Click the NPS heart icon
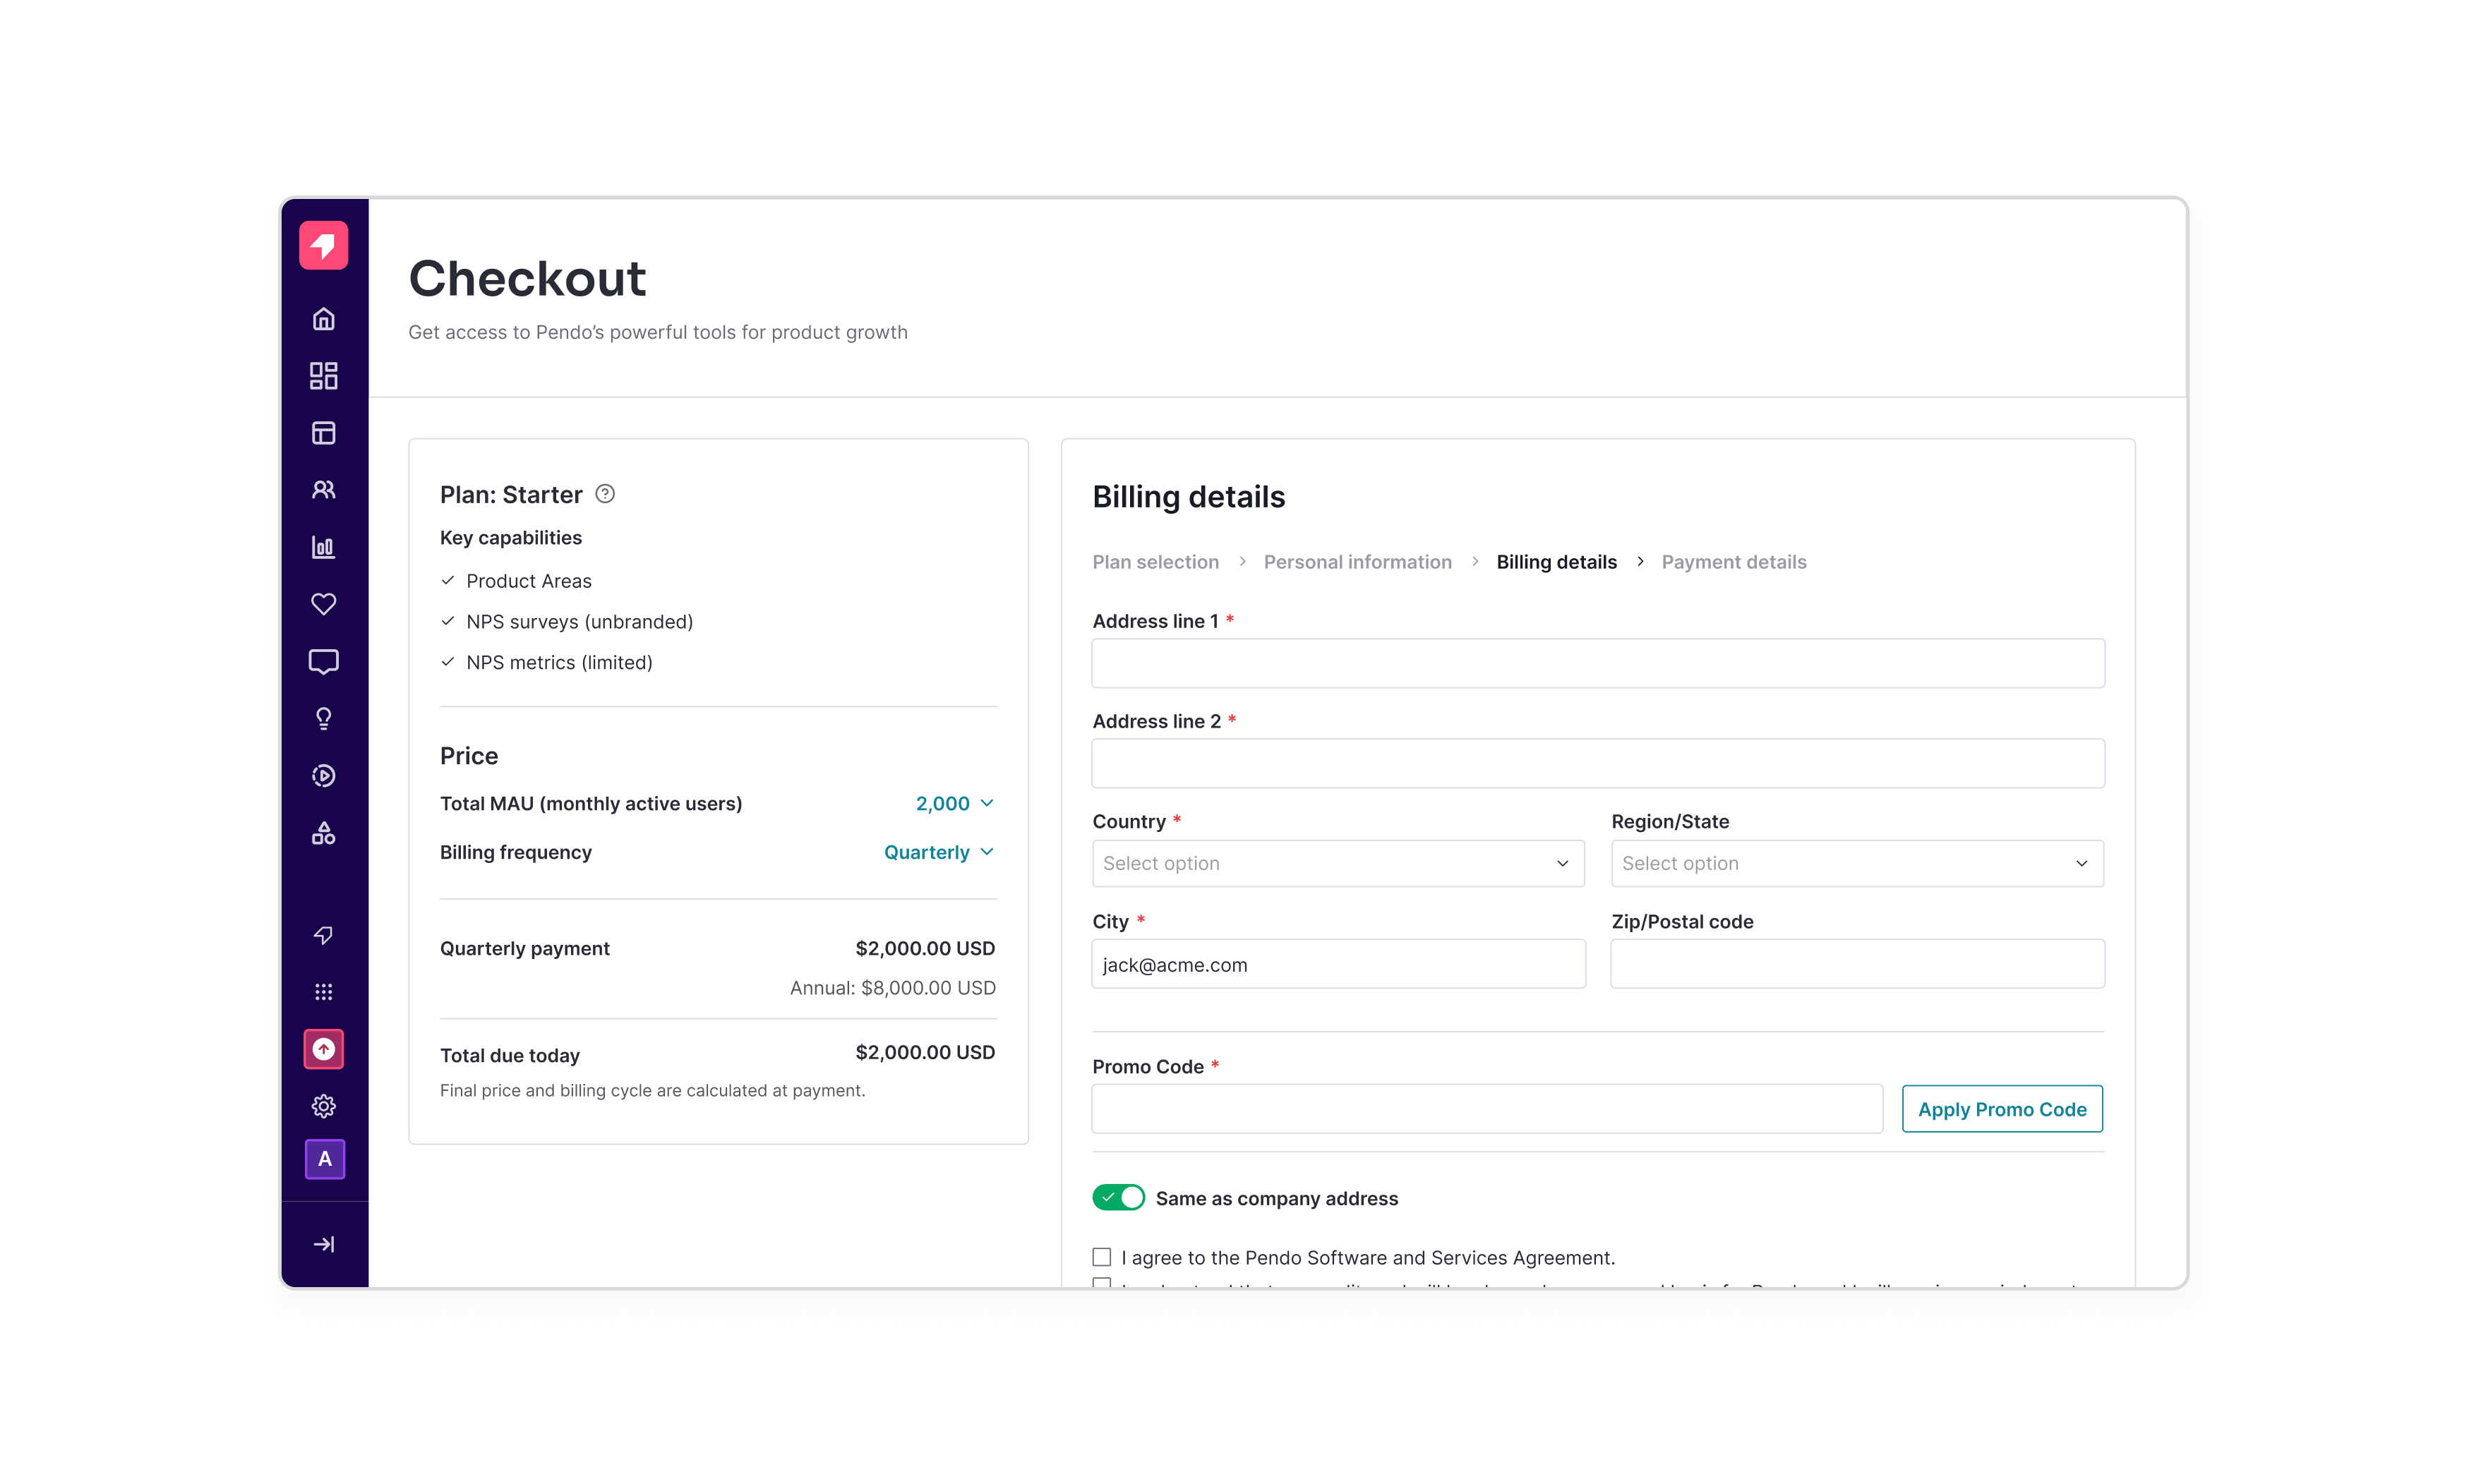Image resolution: width=2469 pixels, height=1484 pixels. pos(323,604)
